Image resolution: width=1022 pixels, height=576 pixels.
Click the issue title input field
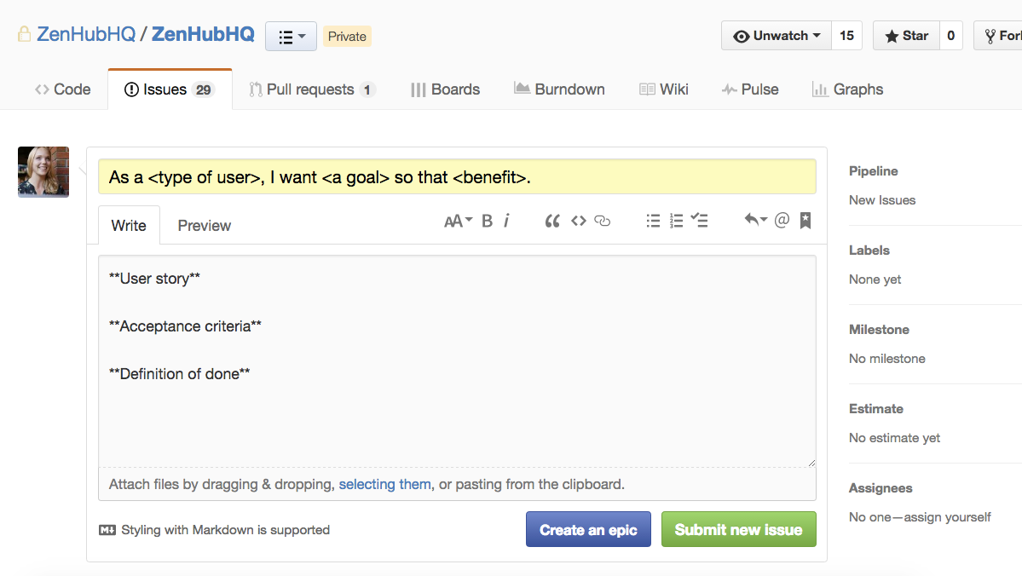coord(458,176)
